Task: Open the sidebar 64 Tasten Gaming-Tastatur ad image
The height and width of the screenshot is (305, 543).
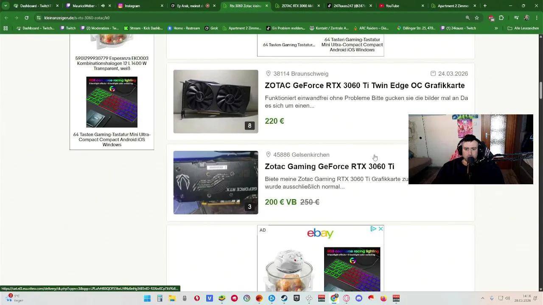Action: [x=112, y=102]
